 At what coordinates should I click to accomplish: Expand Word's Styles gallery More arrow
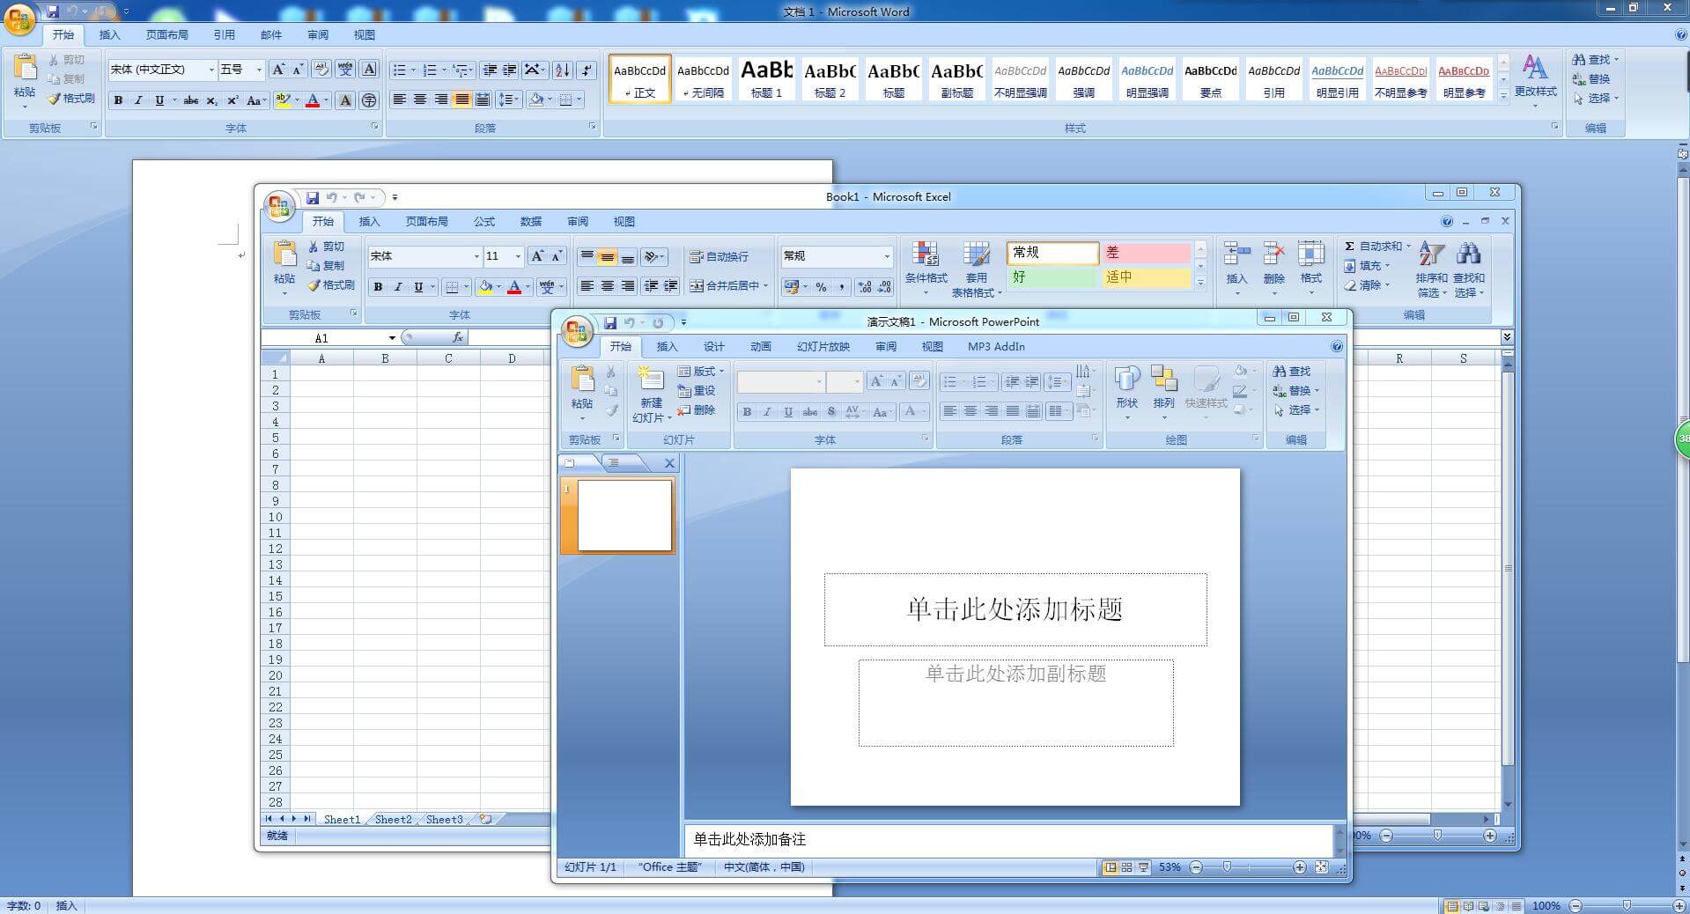1503,96
